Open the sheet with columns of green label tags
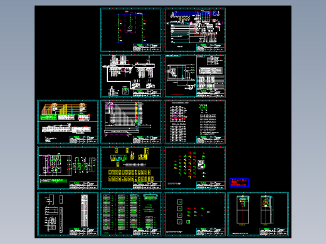 (131, 214)
